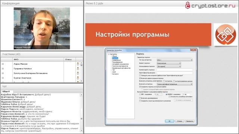Open 'Политика сертификатов' settings section

point(120,66)
